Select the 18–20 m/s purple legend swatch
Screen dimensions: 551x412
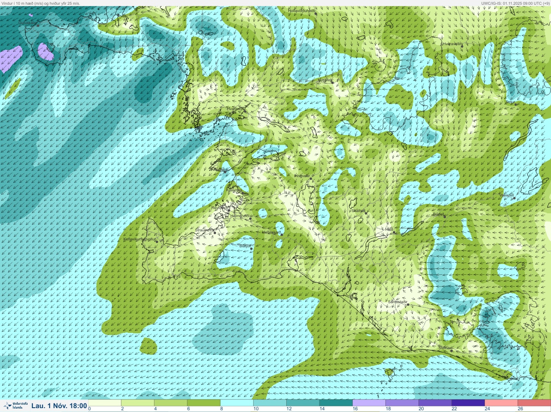point(402,403)
